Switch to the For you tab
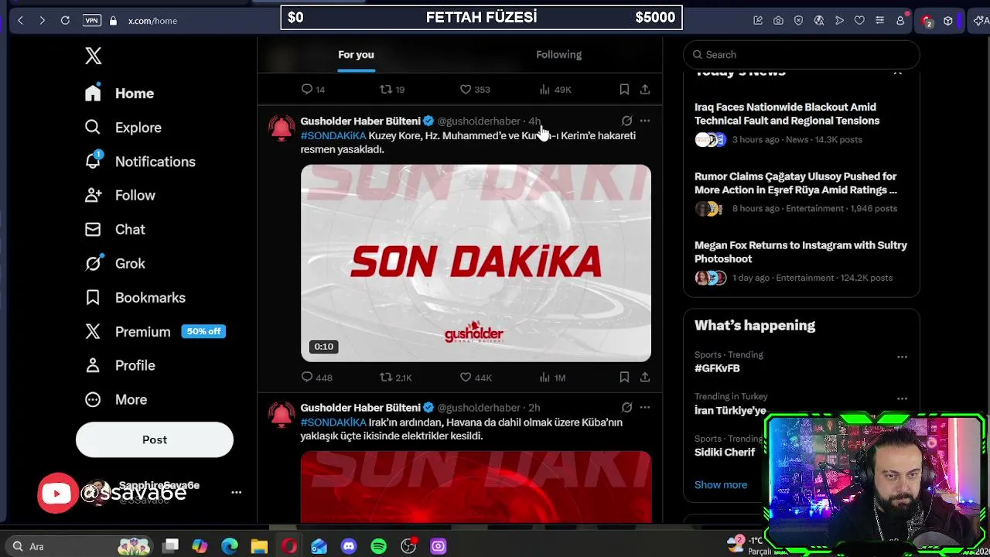This screenshot has width=990, height=557. click(x=356, y=54)
